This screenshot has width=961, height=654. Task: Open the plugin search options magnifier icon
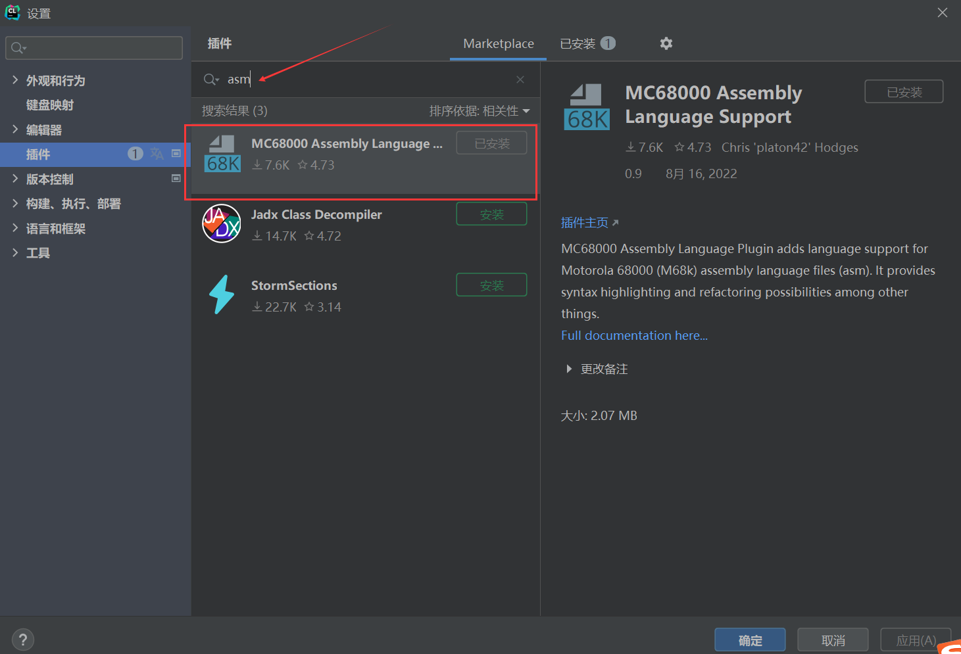click(x=211, y=80)
